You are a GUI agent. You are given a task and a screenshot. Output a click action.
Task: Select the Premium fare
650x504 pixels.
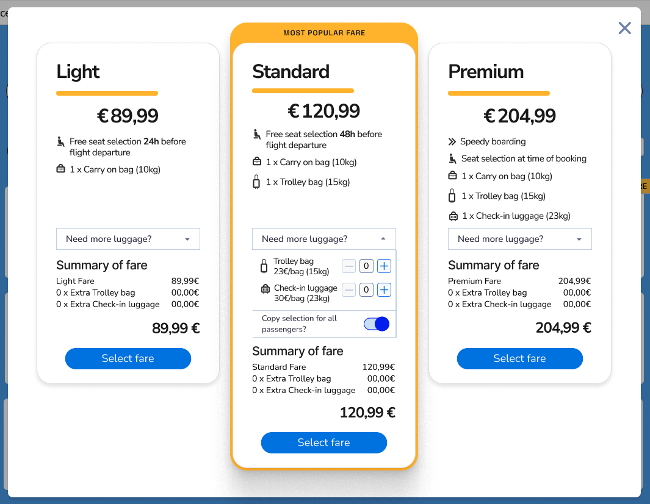pos(519,358)
